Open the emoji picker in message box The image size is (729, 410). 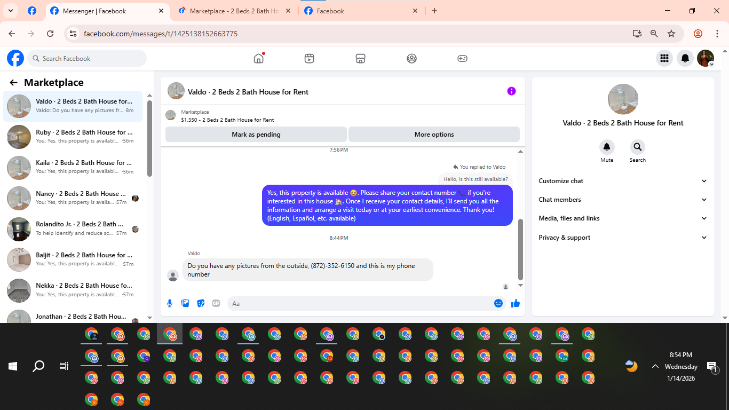tap(498, 303)
